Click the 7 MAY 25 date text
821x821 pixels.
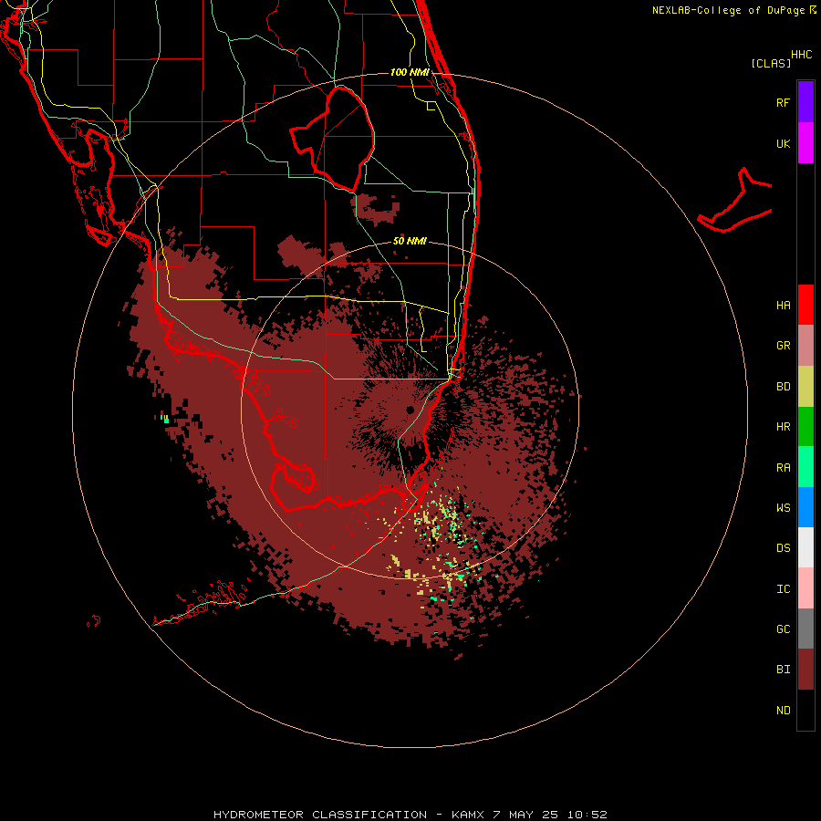tap(525, 815)
